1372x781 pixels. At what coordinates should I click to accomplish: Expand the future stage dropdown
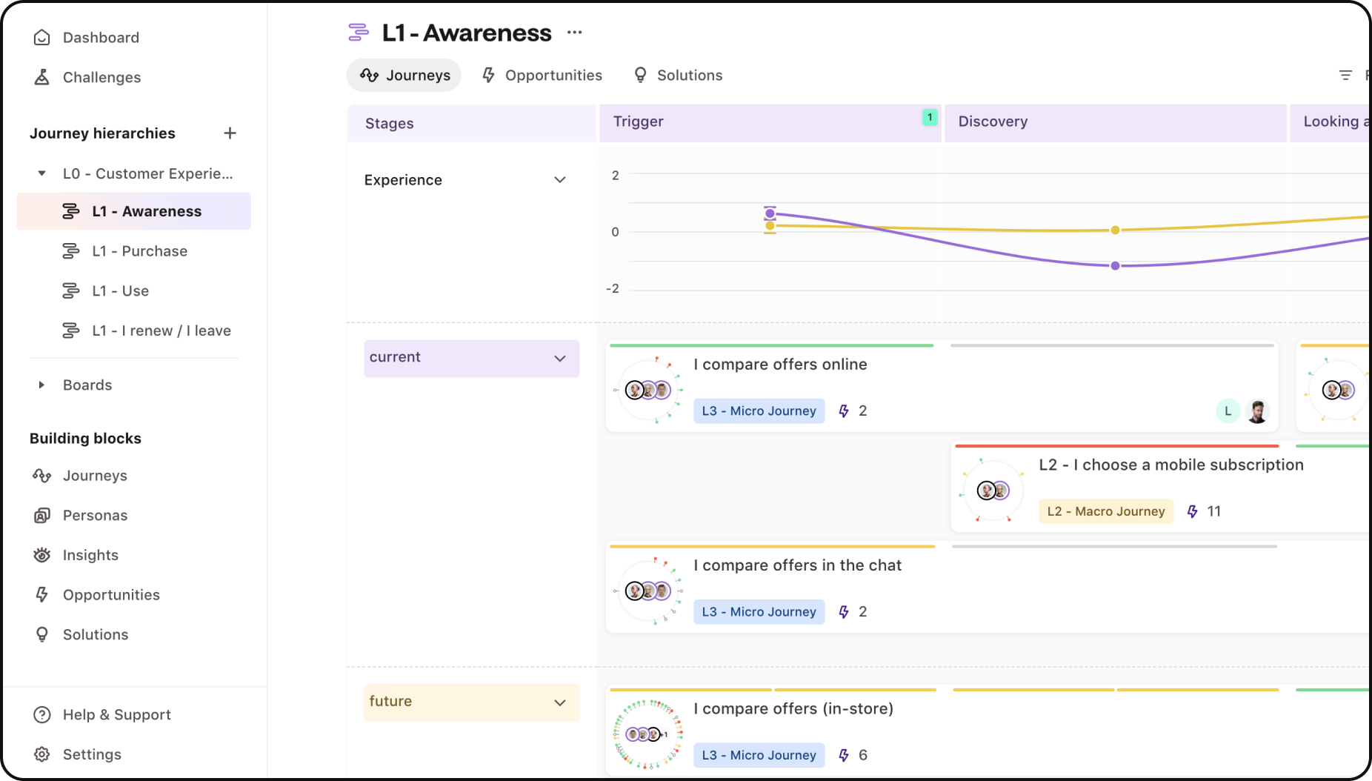click(561, 702)
